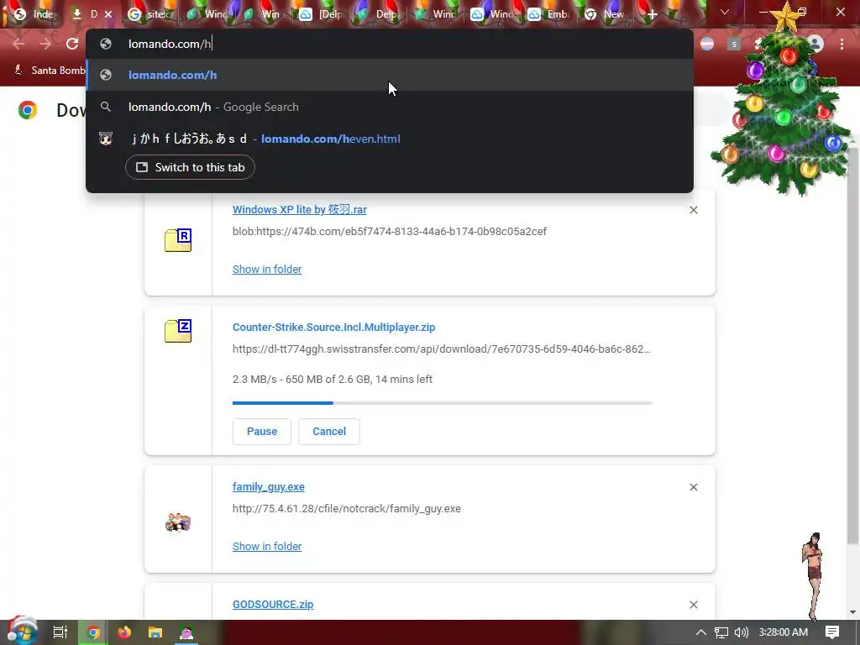Image resolution: width=860 pixels, height=645 pixels.
Task: Reload the page with the refresh icon
Action: 72,44
